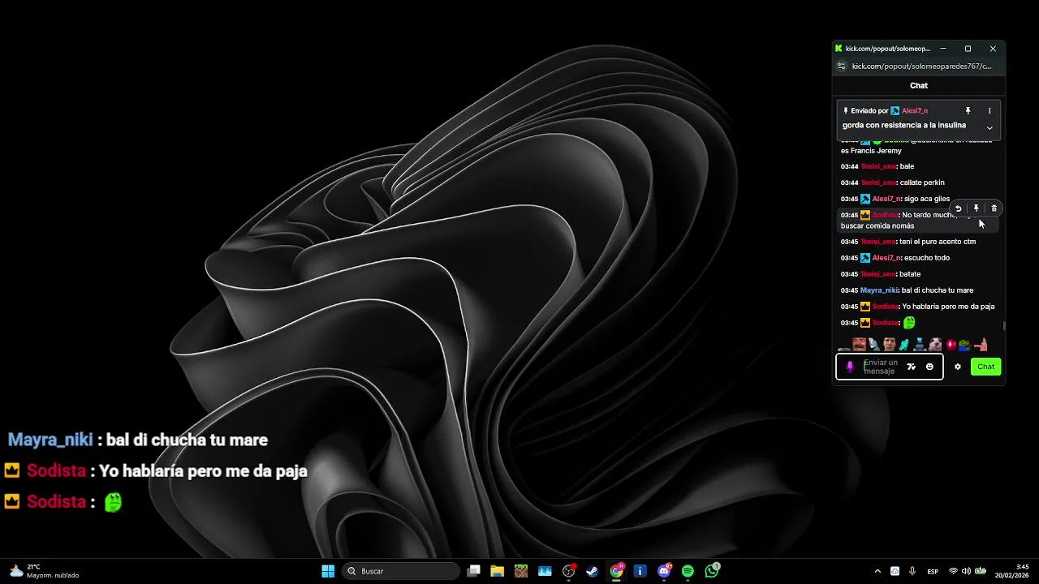Open Task View from the taskbar

[474, 571]
